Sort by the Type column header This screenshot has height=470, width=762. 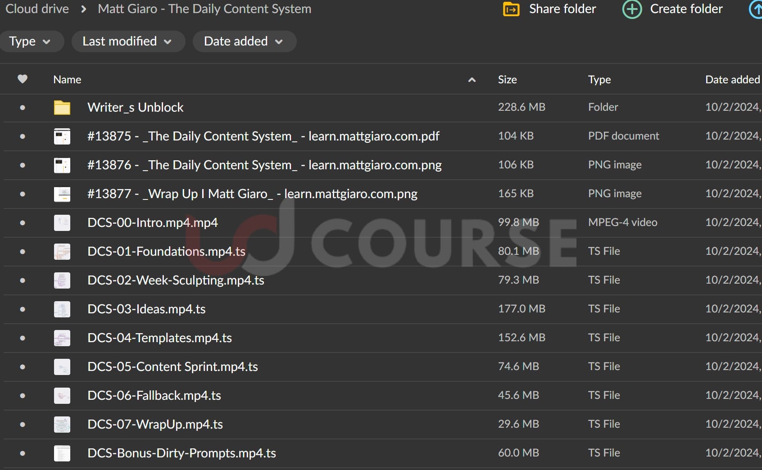click(x=599, y=80)
